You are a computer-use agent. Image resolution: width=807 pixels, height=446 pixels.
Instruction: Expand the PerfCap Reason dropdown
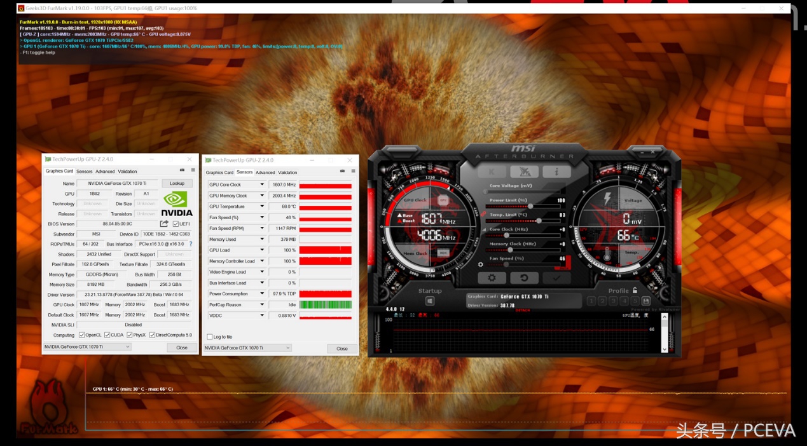[262, 304]
